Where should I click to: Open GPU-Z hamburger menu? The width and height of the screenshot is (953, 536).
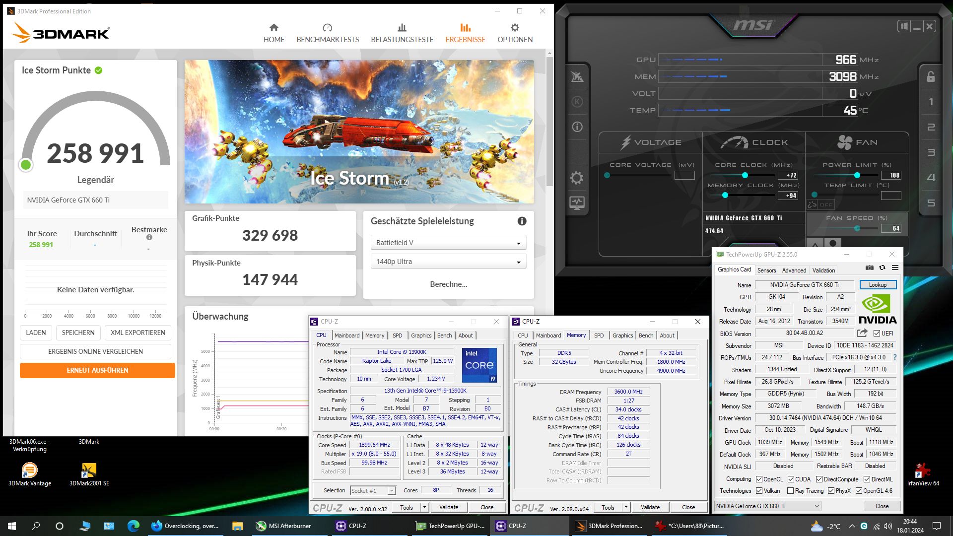click(895, 268)
